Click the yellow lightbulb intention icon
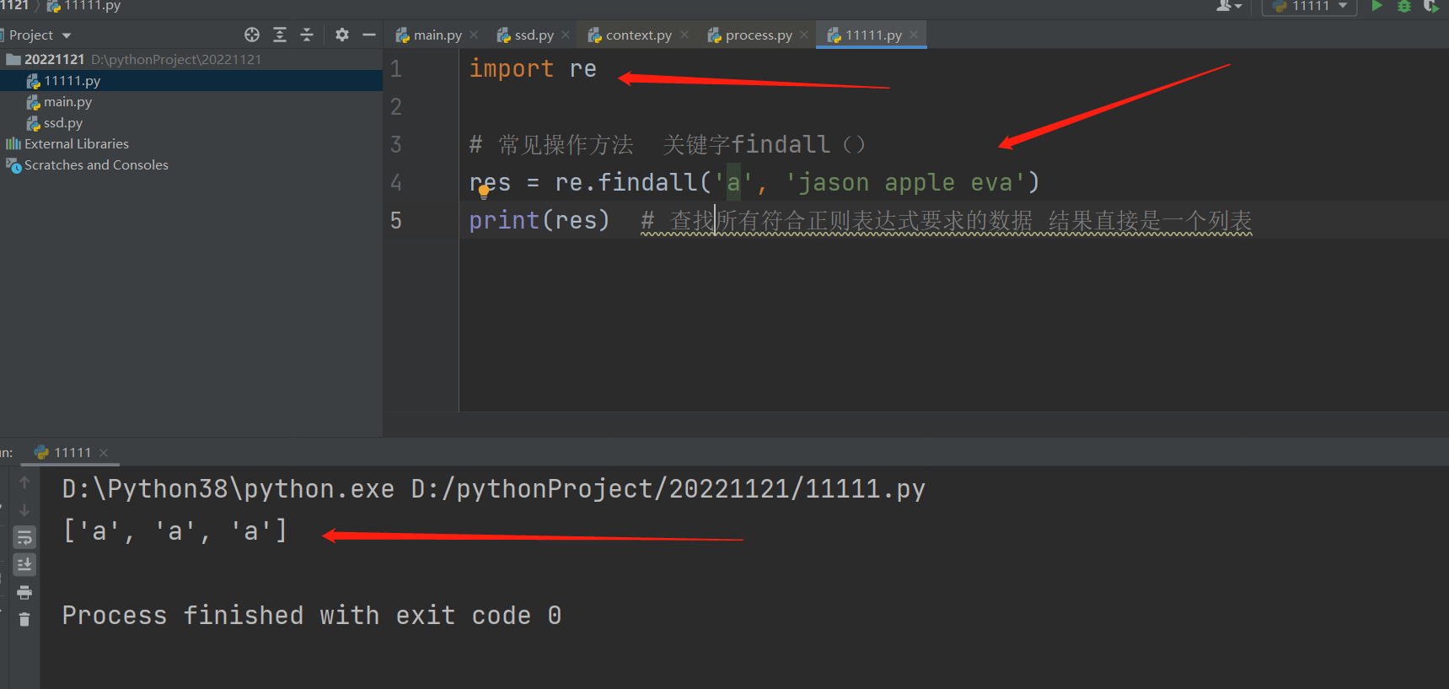 pyautogui.click(x=484, y=191)
